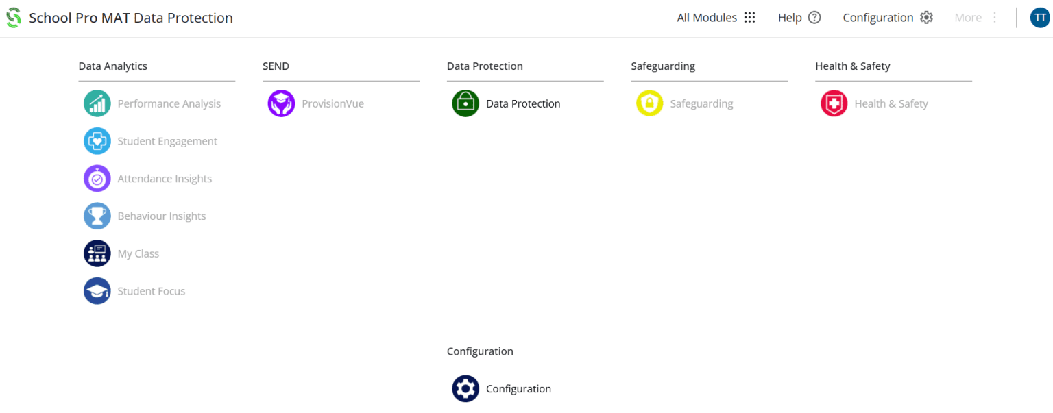
Task: Open the TT user account menu
Action: click(x=1040, y=17)
